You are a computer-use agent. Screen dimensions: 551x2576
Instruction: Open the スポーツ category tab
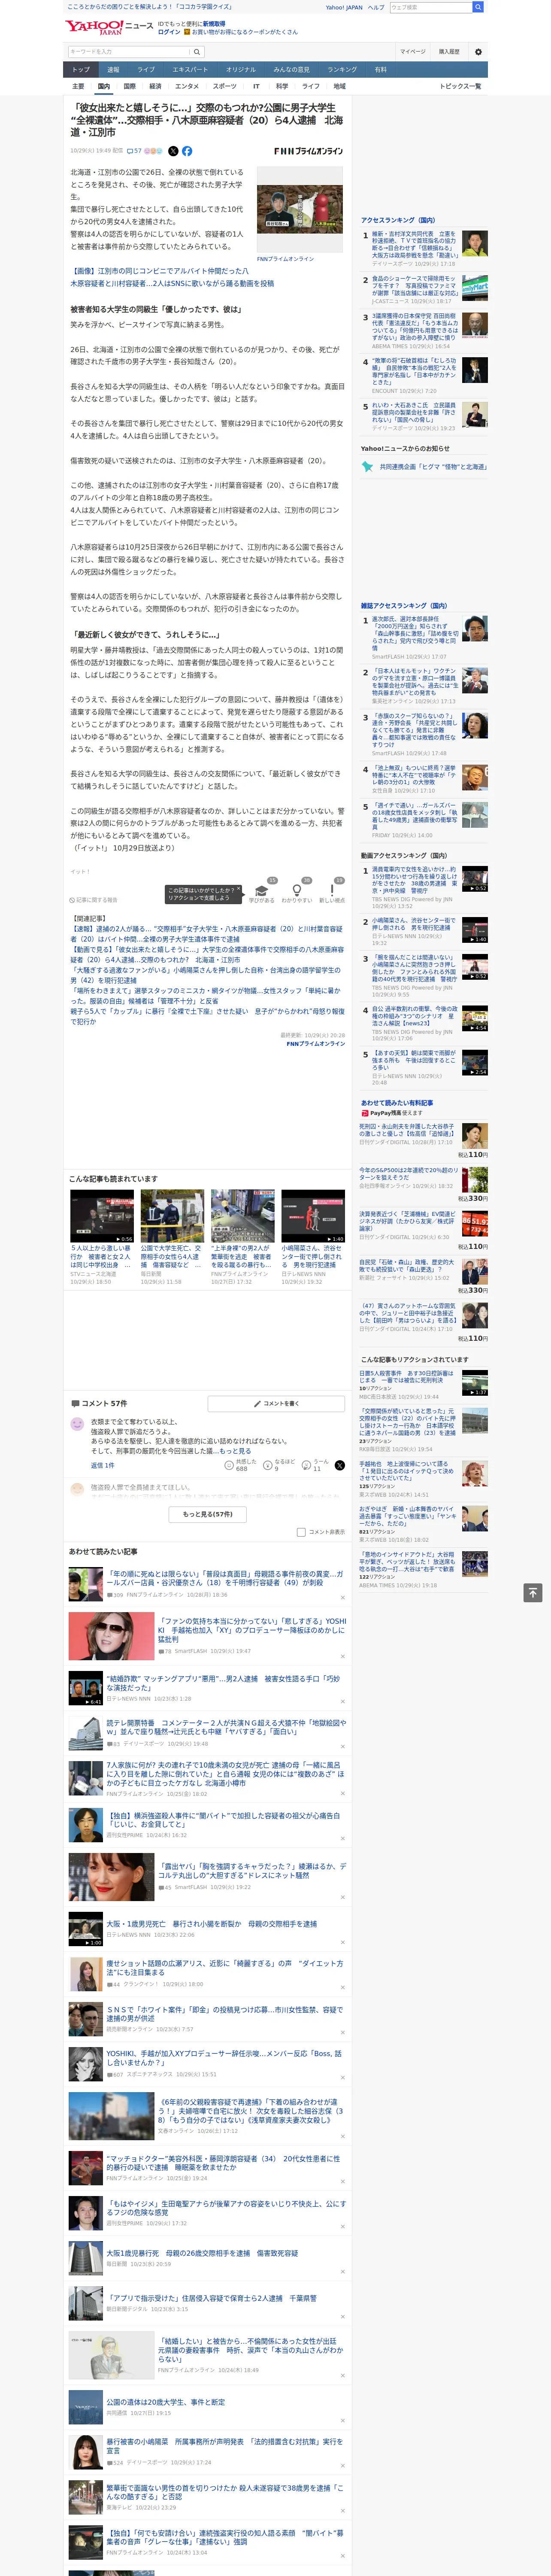coord(225,86)
